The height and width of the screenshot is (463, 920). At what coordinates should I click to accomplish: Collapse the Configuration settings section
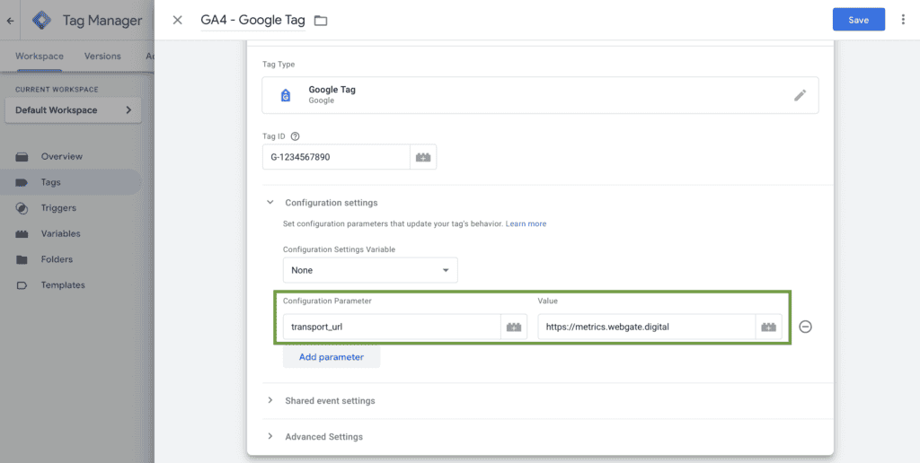click(270, 203)
